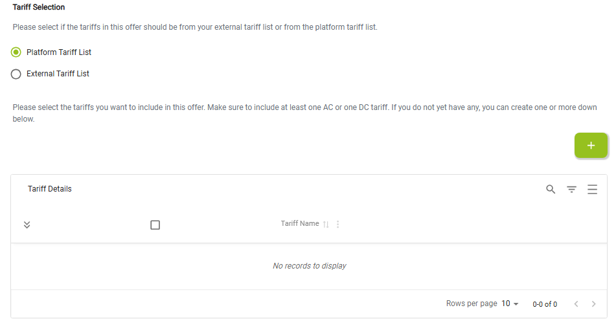Expand all rows with double chevron

click(27, 225)
